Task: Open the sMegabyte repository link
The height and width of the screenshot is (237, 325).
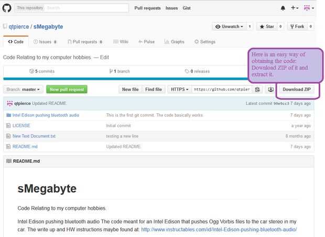Action: click(x=48, y=27)
